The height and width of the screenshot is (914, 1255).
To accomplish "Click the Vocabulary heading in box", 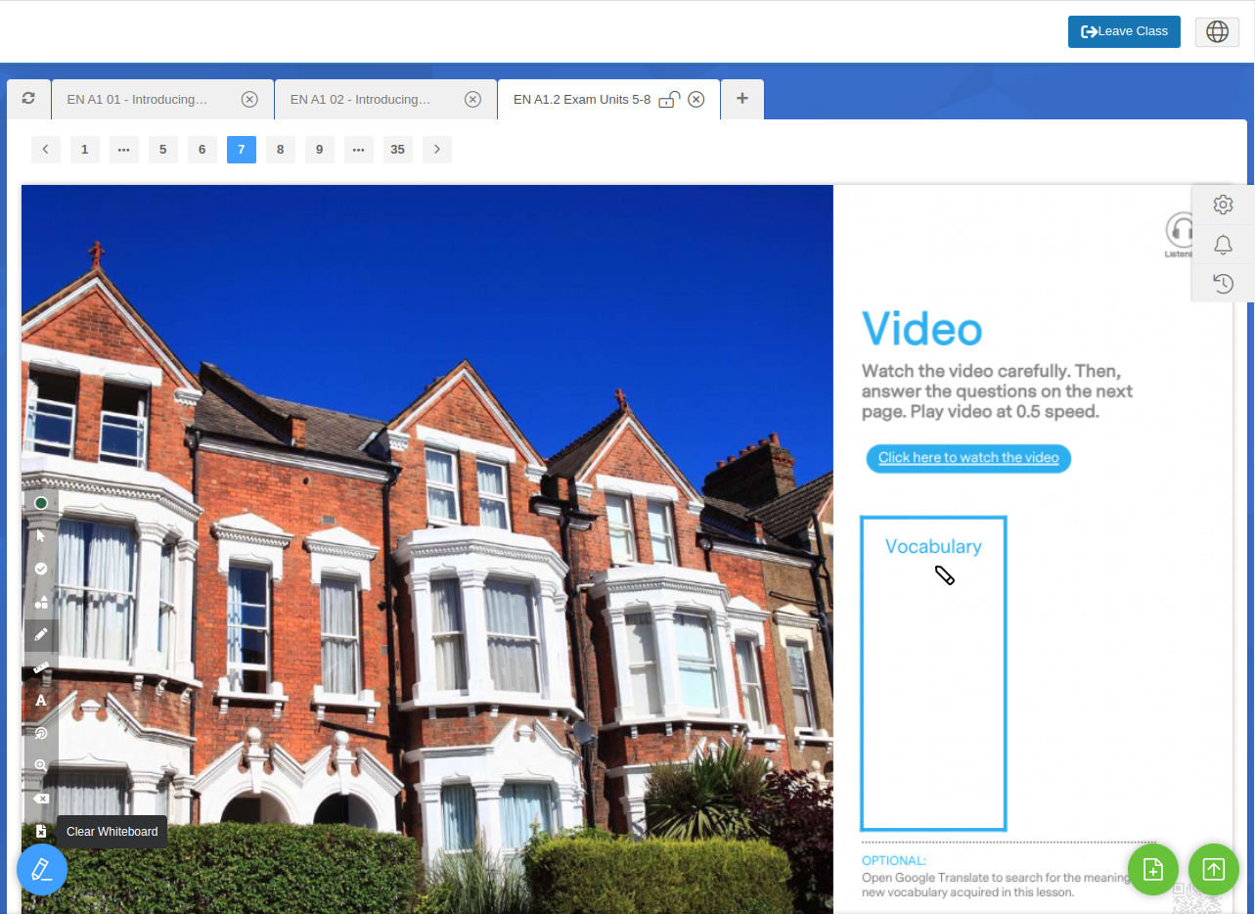I will click(x=933, y=547).
